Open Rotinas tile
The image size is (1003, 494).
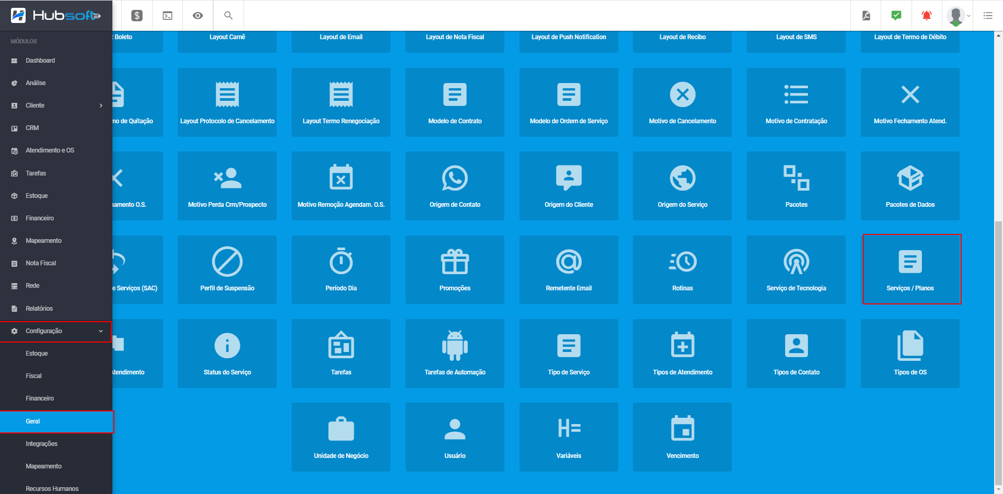click(x=683, y=269)
